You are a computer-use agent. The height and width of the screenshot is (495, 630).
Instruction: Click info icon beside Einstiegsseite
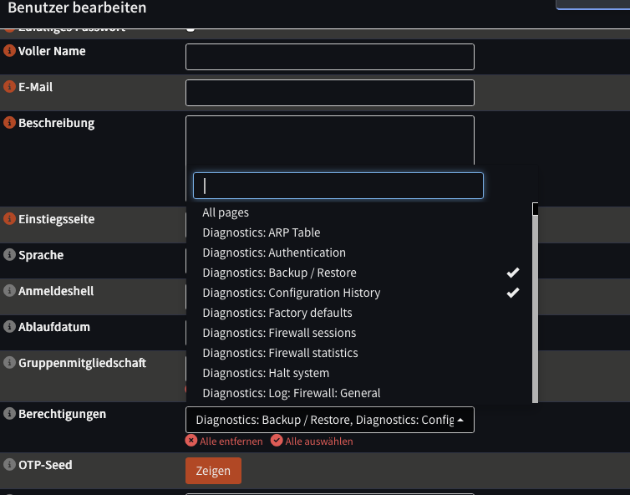coord(10,219)
